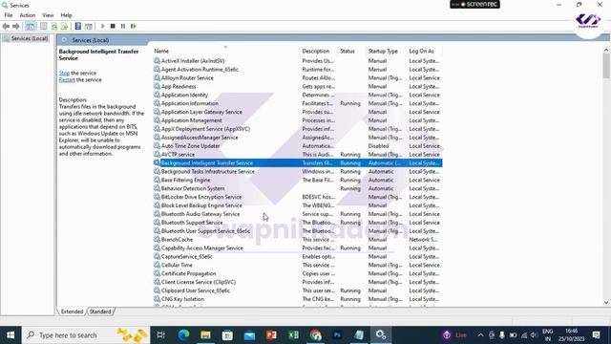This screenshot has height=344, width=611.
Task: Select Application Layer Gateway Service
Action: click(297, 112)
